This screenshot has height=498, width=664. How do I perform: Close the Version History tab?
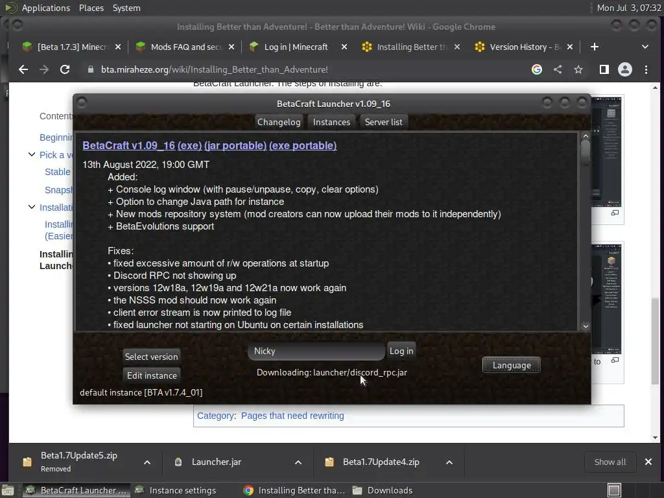(570, 47)
